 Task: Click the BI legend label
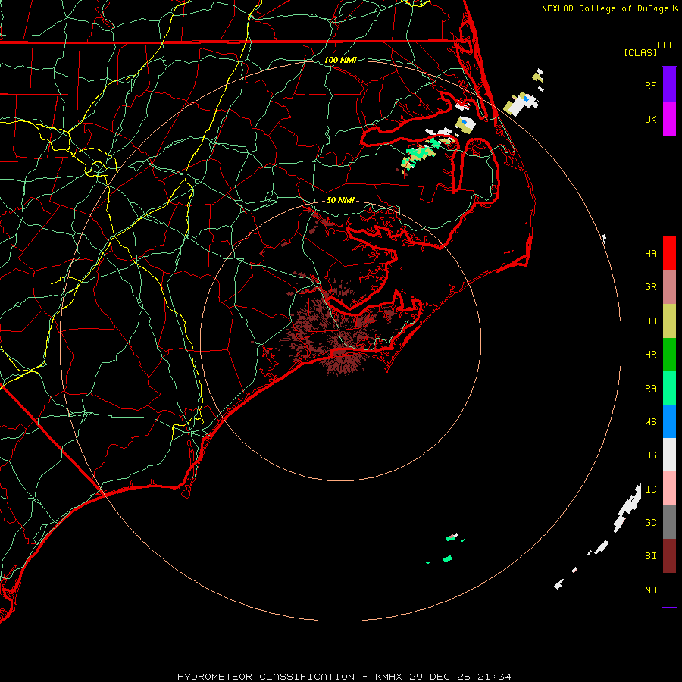650,556
